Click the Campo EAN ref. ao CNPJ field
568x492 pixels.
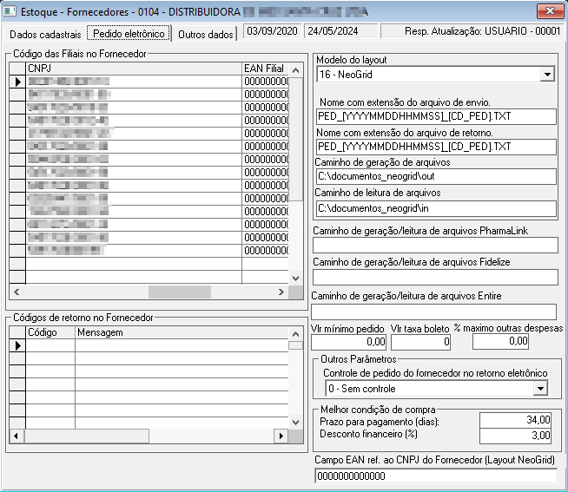click(436, 476)
